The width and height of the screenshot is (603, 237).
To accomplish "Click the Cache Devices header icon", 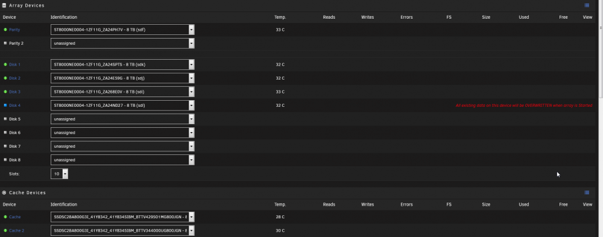I will [x=4, y=192].
